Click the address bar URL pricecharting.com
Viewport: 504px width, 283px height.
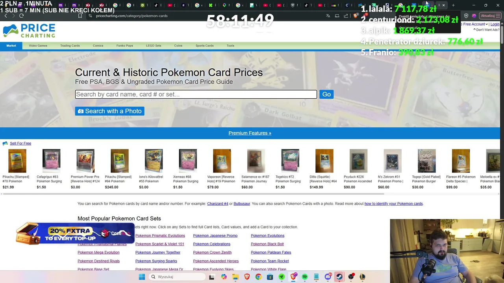point(132,16)
